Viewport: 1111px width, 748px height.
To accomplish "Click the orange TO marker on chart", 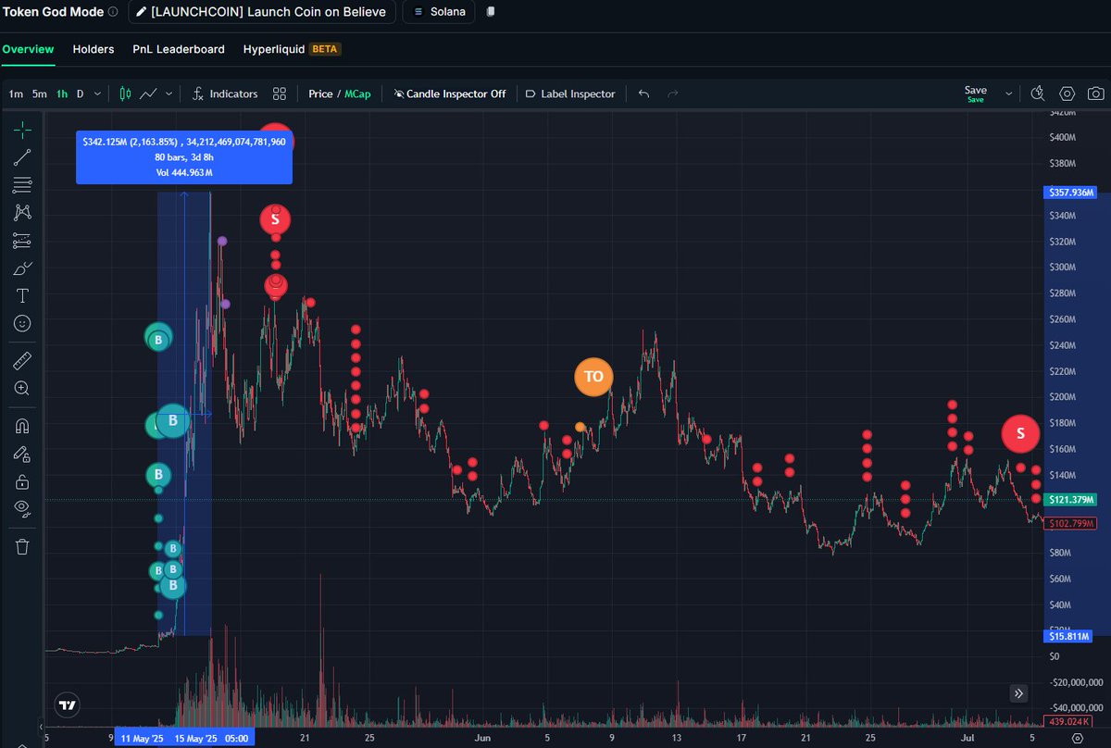I will tap(593, 377).
